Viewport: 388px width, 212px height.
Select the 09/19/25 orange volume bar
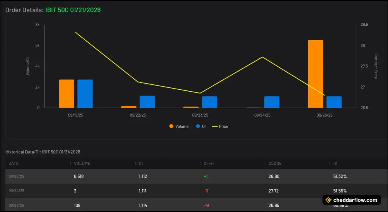[67, 94]
